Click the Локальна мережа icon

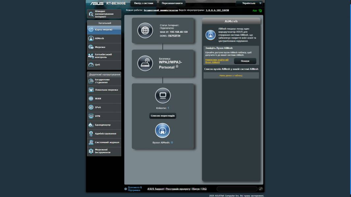[91, 90]
